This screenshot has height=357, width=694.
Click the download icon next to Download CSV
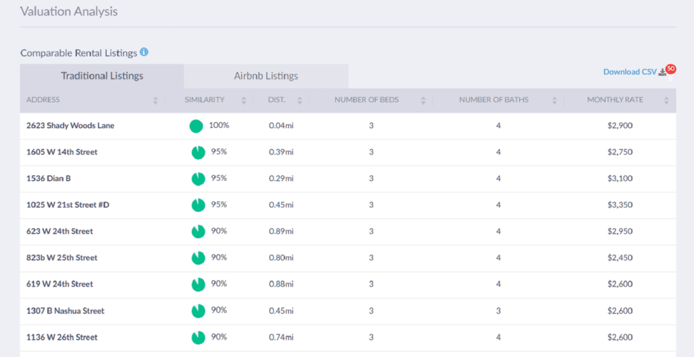tap(663, 72)
